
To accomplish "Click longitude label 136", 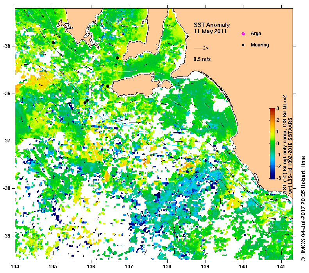I will click(91, 266).
